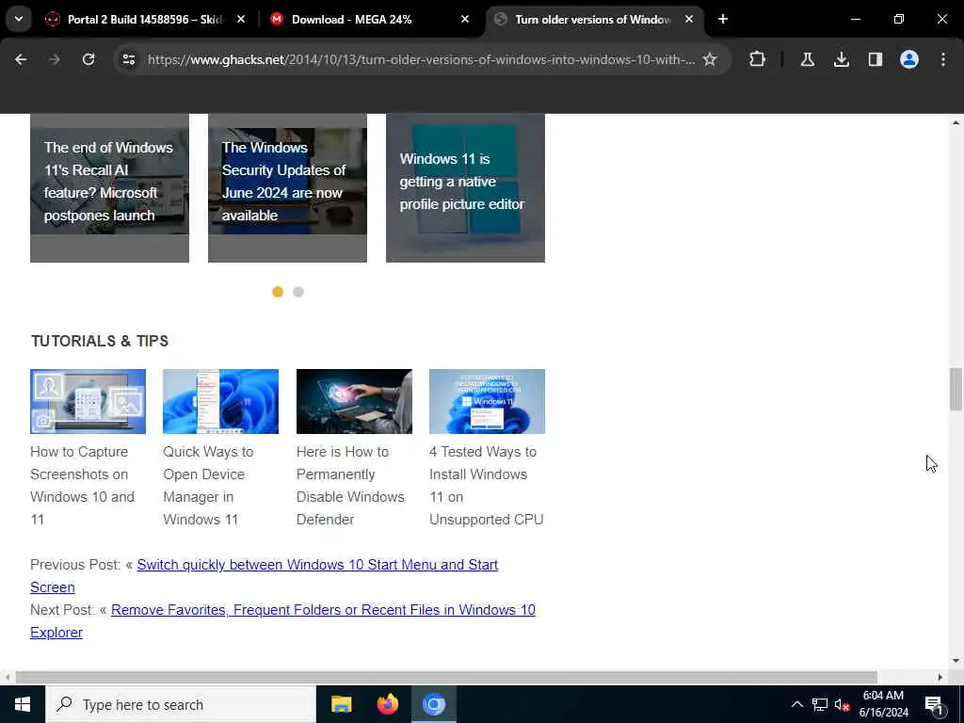Open 4 Tested Ways to Install Windows 11 link

coord(487,485)
